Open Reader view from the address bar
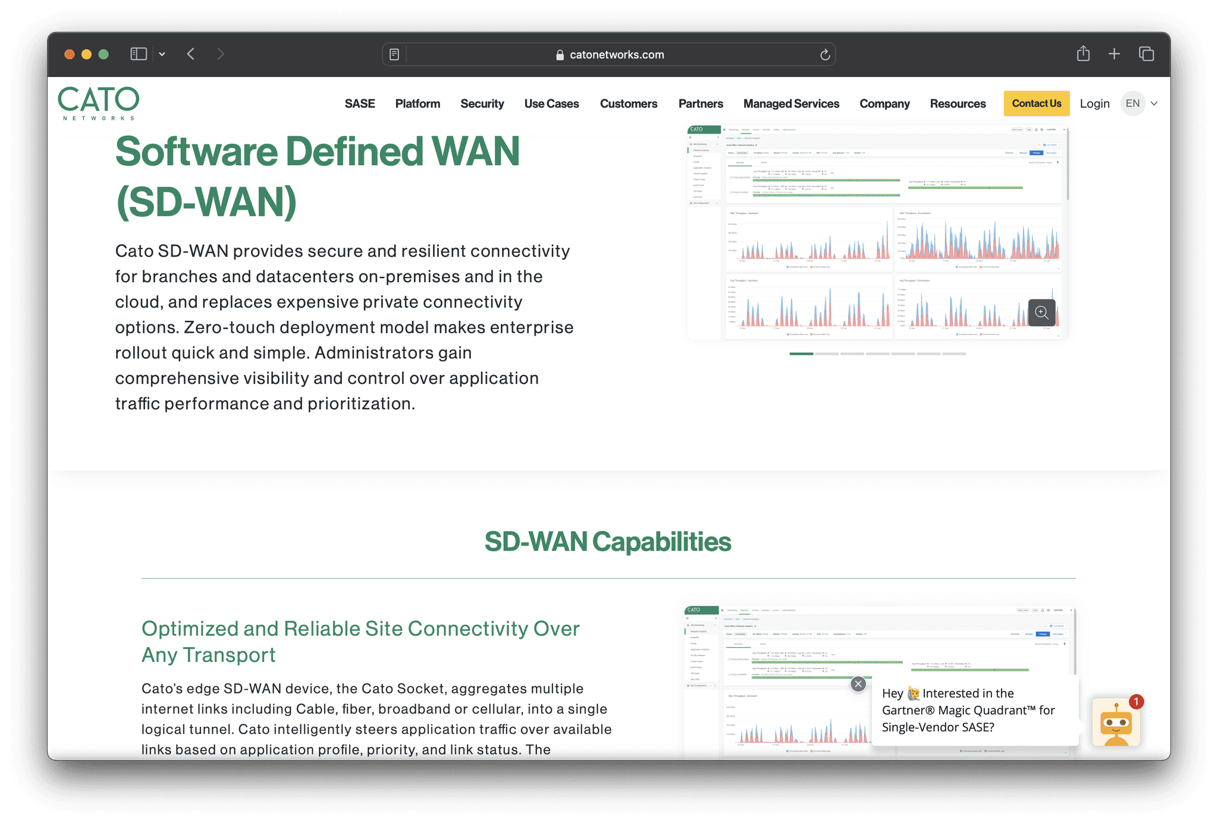Viewport: 1218px width, 823px height. click(394, 54)
